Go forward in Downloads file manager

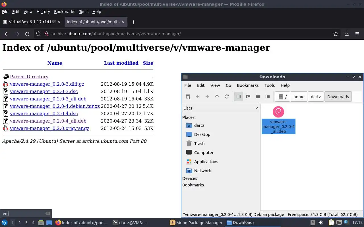[207, 96]
